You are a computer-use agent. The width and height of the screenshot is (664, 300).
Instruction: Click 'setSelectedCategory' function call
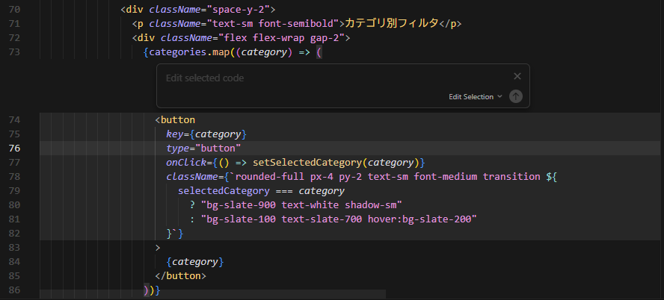(307, 163)
